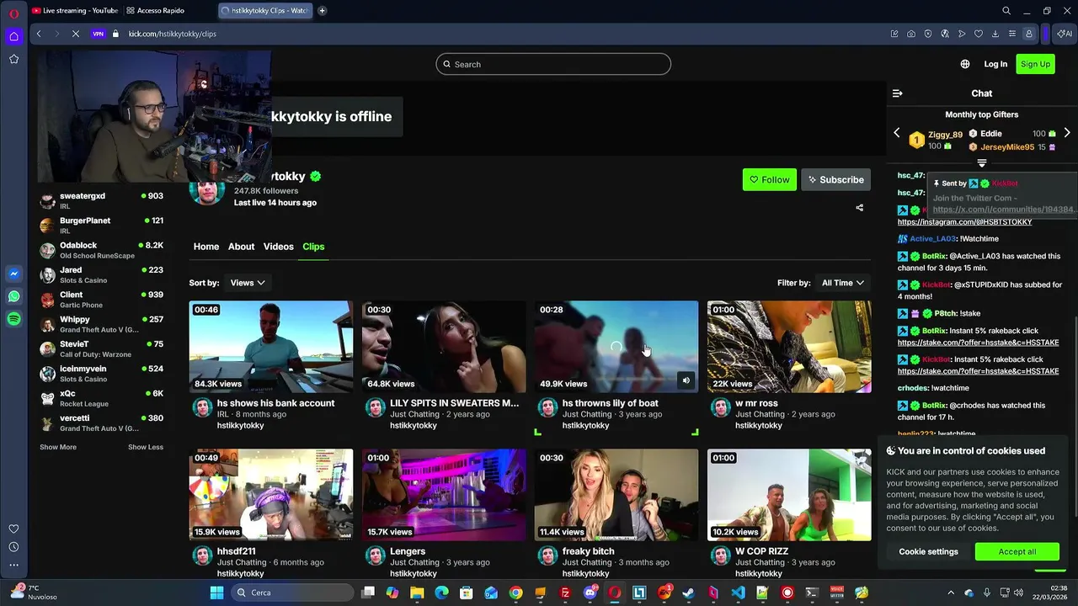
Task: Click the ad blocker shield icon
Action: point(928,34)
